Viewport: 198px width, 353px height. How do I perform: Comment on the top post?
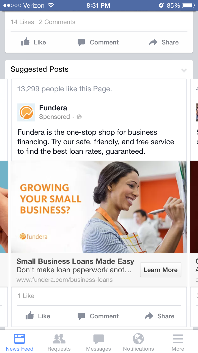click(98, 42)
